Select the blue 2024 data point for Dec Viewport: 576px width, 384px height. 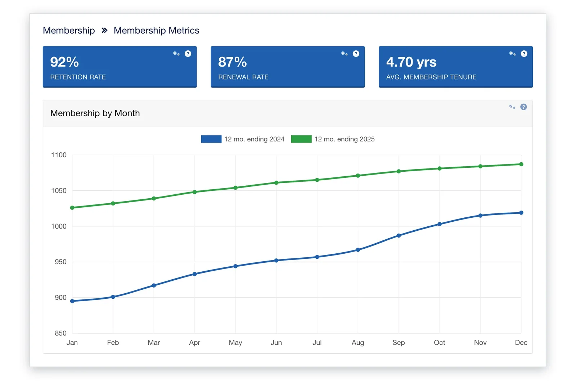click(x=521, y=213)
